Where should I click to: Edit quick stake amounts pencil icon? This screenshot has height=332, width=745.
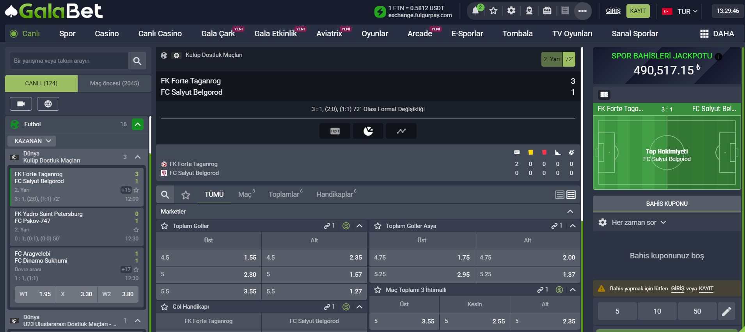coord(726,311)
